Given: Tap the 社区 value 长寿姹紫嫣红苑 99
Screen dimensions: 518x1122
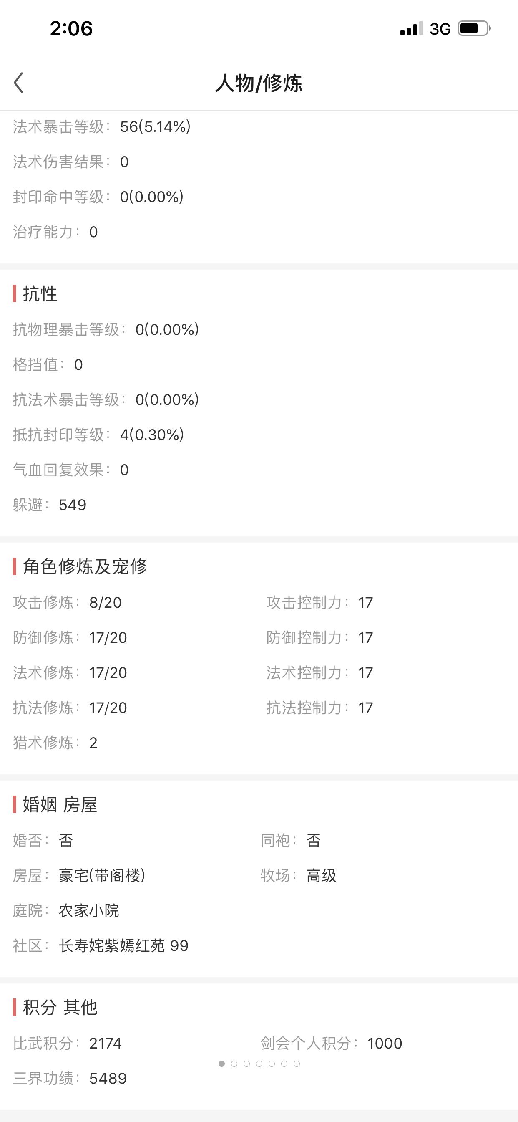Looking at the screenshot, I should pos(123,945).
